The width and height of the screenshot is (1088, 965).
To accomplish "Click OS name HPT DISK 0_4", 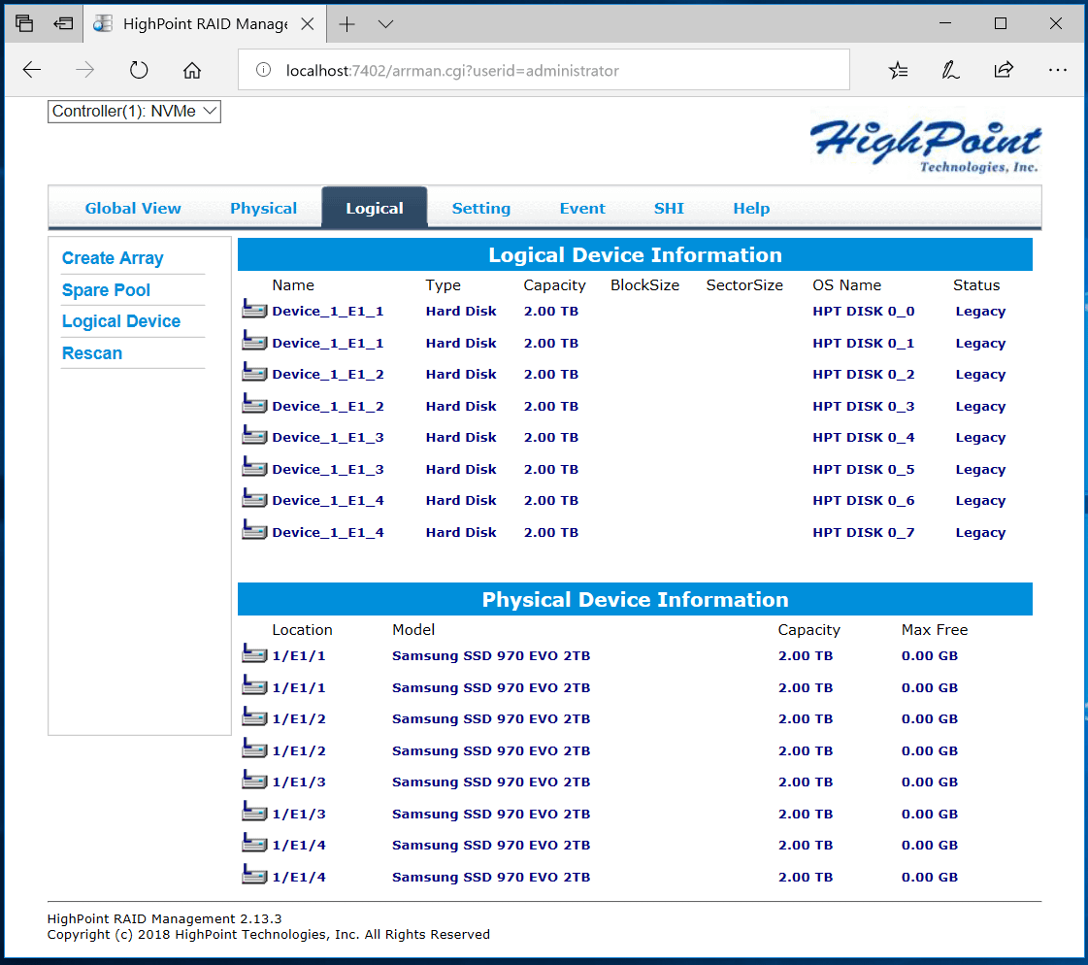I will [863, 438].
